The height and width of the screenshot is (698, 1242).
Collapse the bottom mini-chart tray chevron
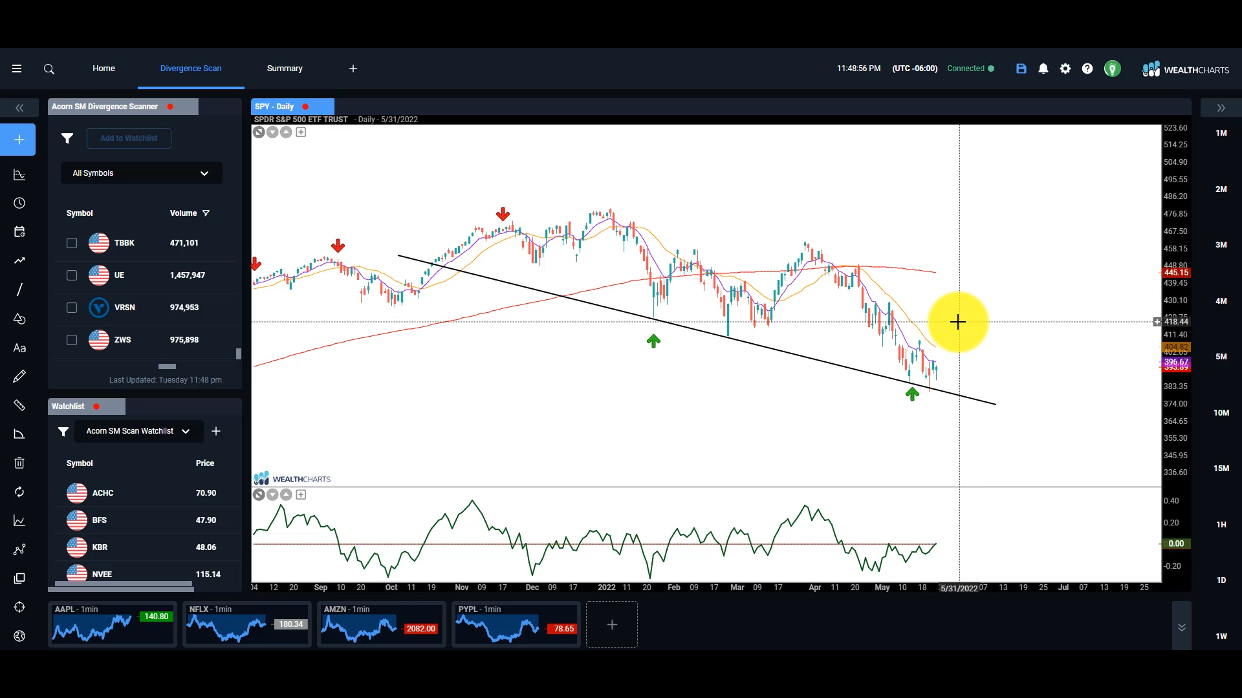coord(1182,627)
